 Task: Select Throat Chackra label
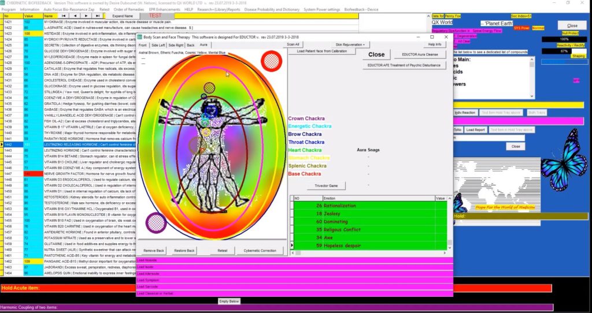point(306,142)
